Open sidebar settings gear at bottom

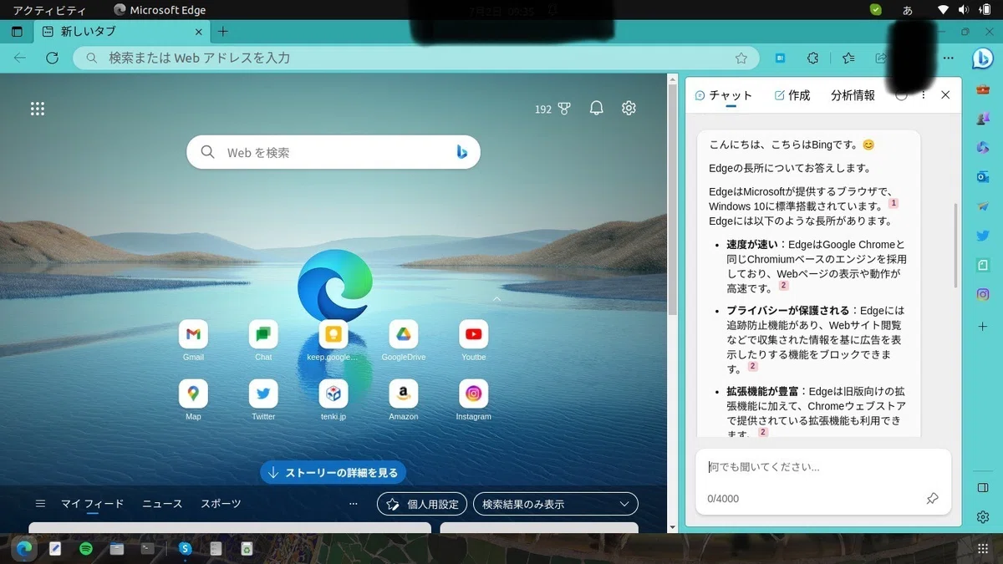coord(983,517)
